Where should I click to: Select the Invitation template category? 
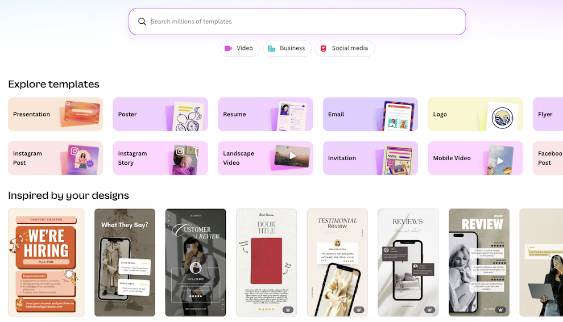coord(370,158)
